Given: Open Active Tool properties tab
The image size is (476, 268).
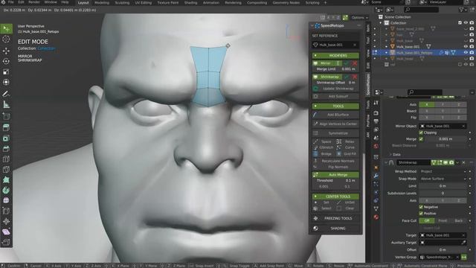Looking at the screenshot, I should (376, 103).
